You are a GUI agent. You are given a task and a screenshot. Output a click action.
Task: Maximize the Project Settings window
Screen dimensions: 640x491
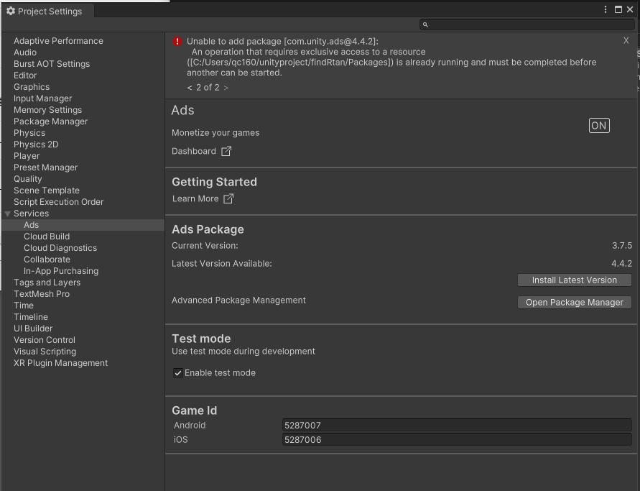[x=618, y=9]
